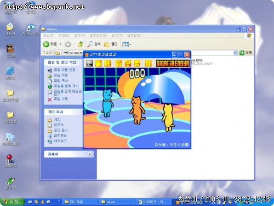This screenshot has height=206, width=274.
Task: Click the grayed Forward arrow button
Action: click(x=67, y=44)
